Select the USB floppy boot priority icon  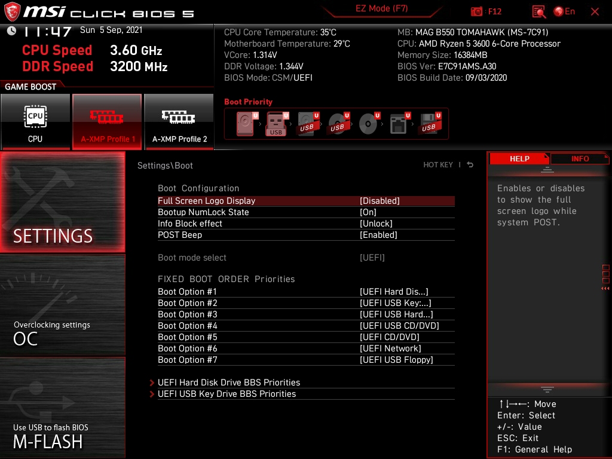(430, 124)
